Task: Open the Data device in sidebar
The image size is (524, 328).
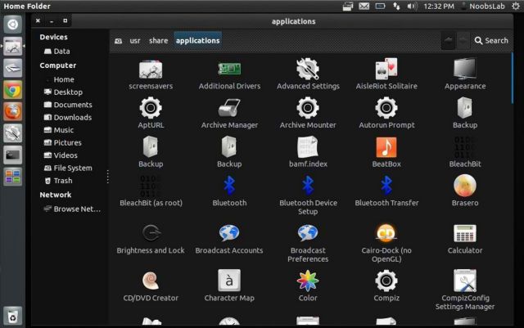Action: pos(56,51)
